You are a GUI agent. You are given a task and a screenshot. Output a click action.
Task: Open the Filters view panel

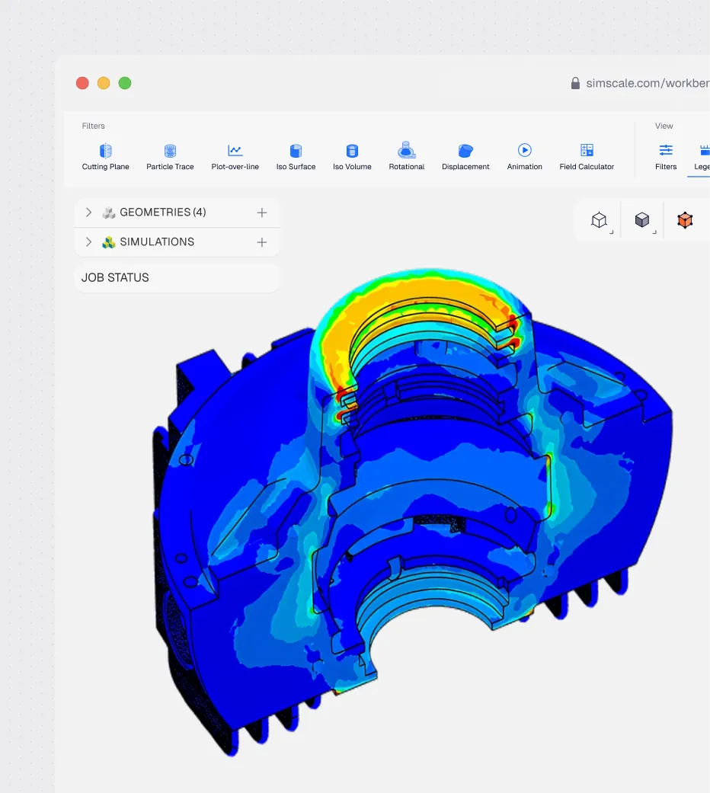(666, 157)
